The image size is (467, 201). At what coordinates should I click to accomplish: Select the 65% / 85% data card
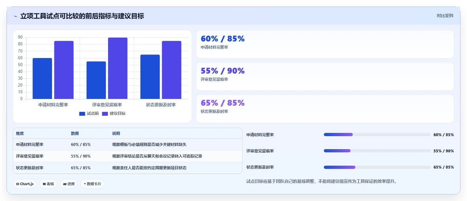(325, 108)
